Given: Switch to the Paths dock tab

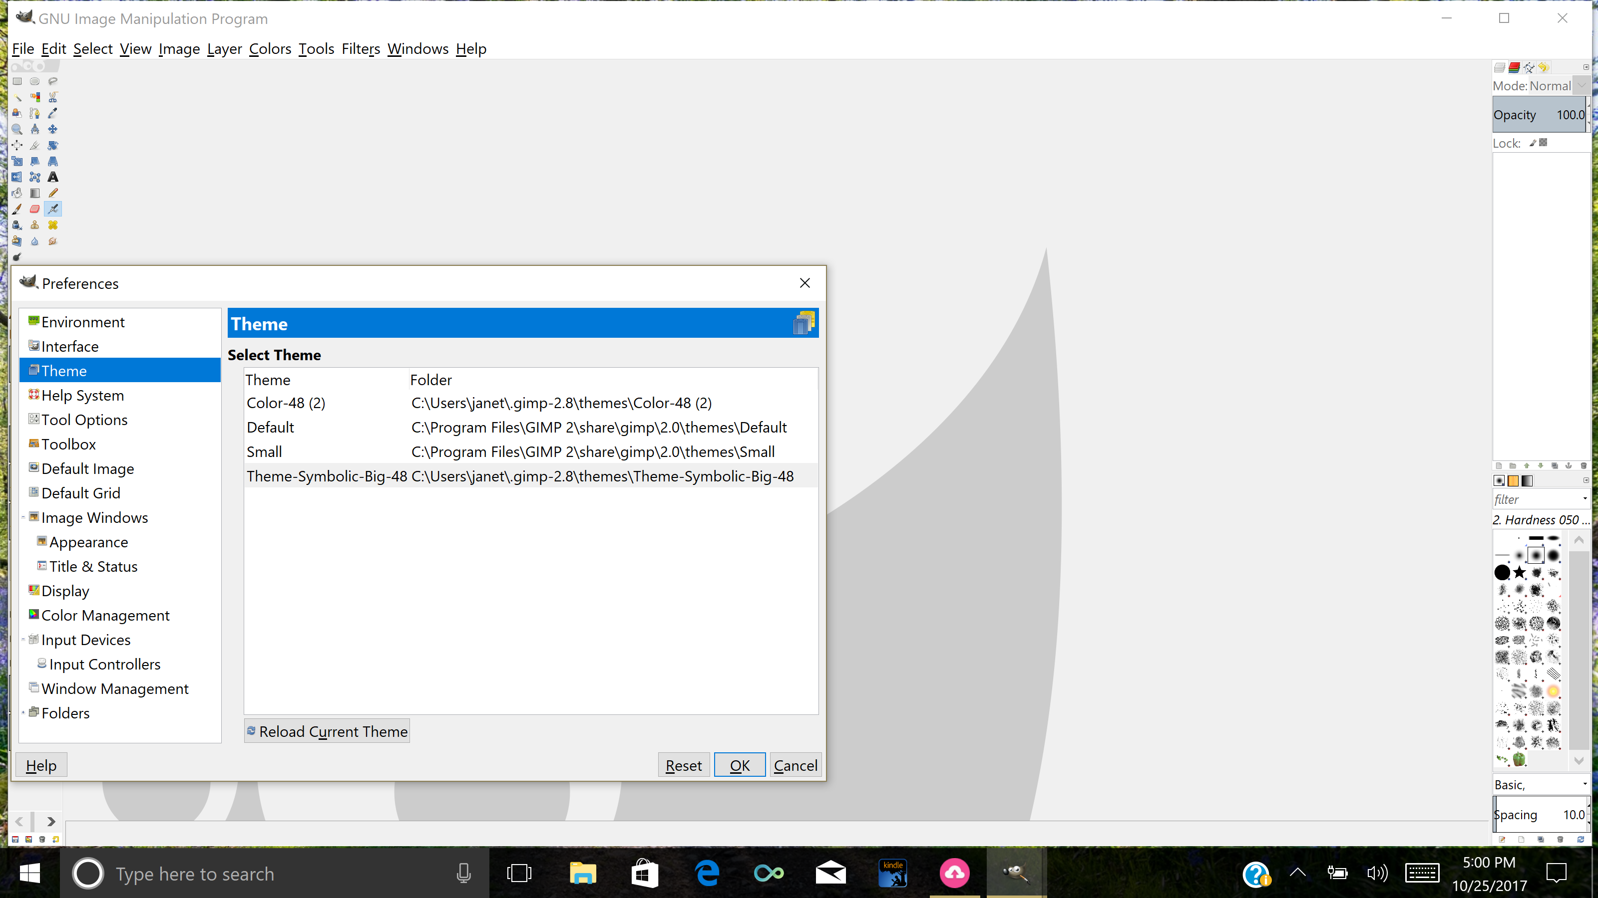Looking at the screenshot, I should (1529, 67).
